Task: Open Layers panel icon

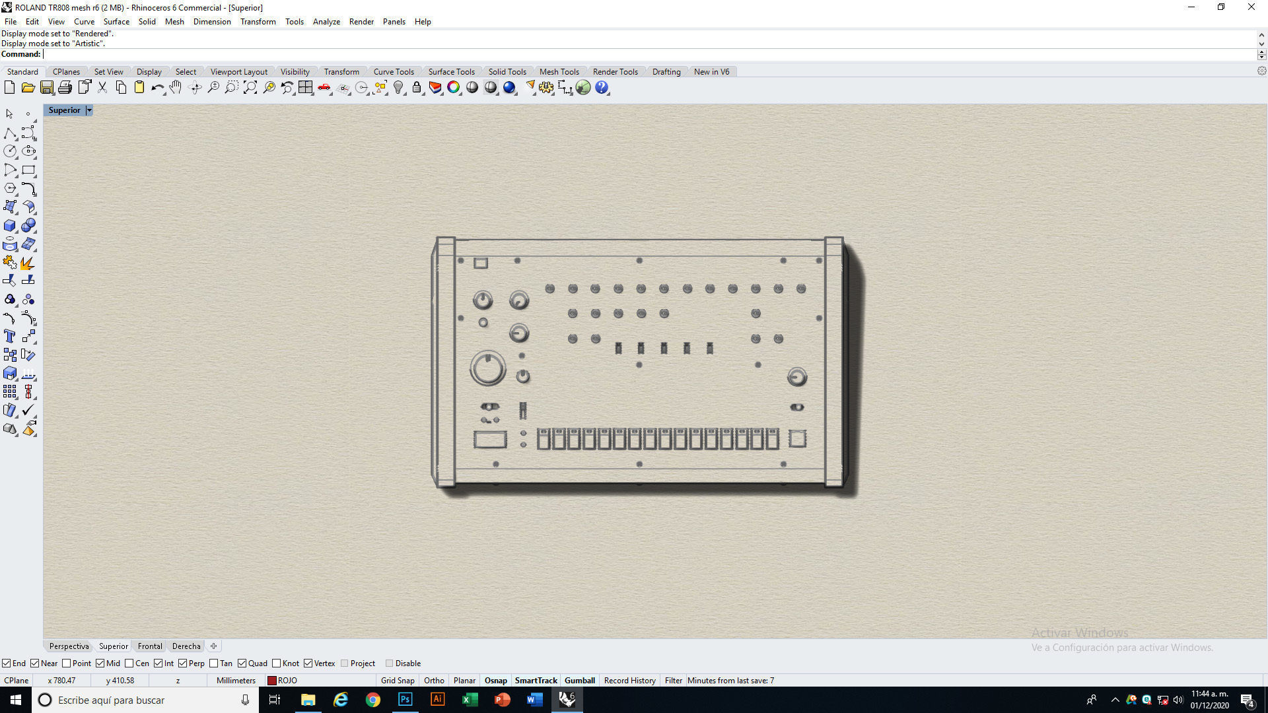Action: 435,87
